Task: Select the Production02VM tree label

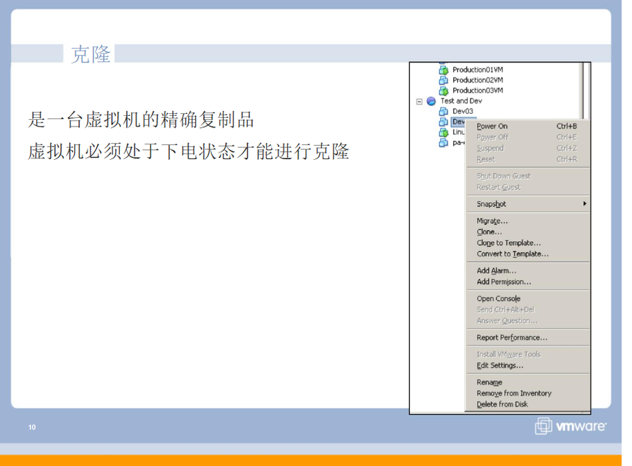Action: coord(478,81)
